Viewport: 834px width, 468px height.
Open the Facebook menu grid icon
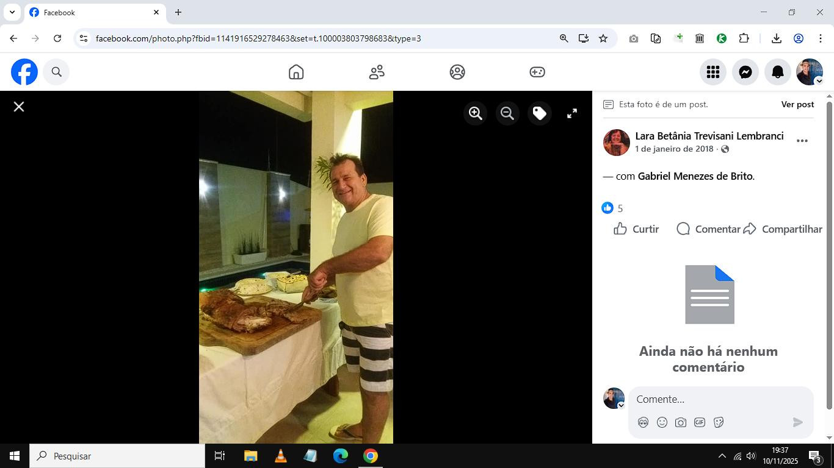pos(713,72)
